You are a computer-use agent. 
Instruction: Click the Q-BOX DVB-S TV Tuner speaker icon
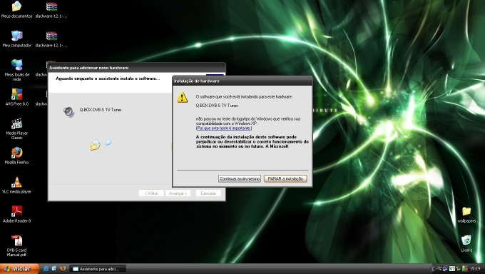click(68, 112)
